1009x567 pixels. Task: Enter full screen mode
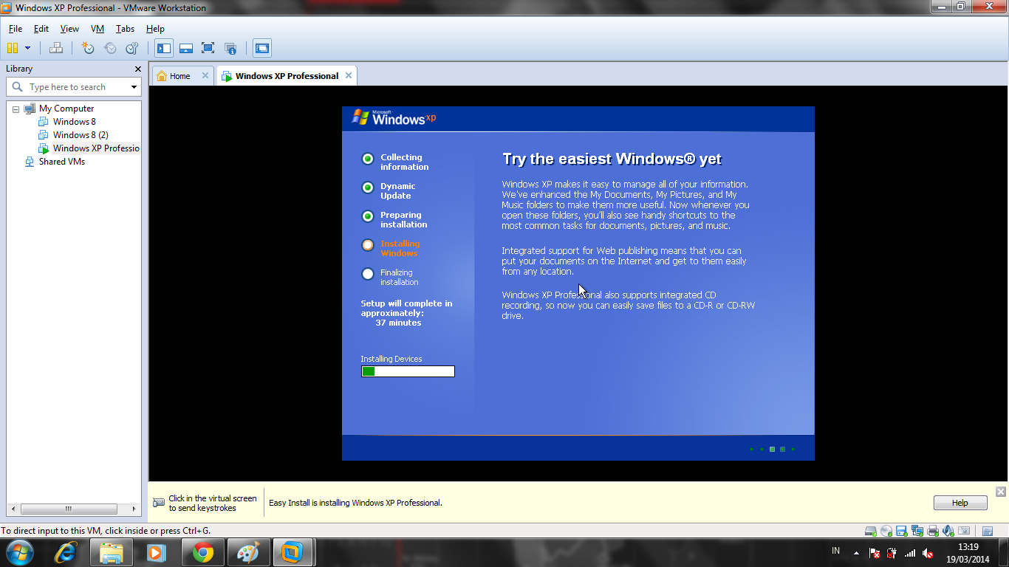pos(208,48)
